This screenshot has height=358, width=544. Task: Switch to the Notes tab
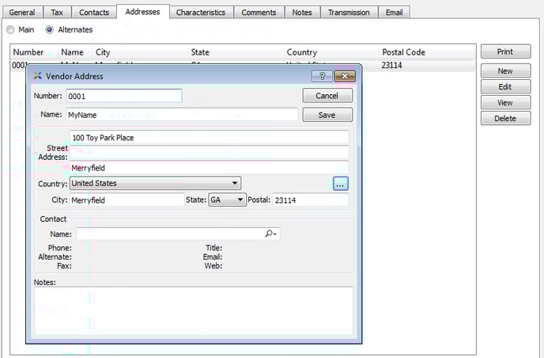coord(302,13)
